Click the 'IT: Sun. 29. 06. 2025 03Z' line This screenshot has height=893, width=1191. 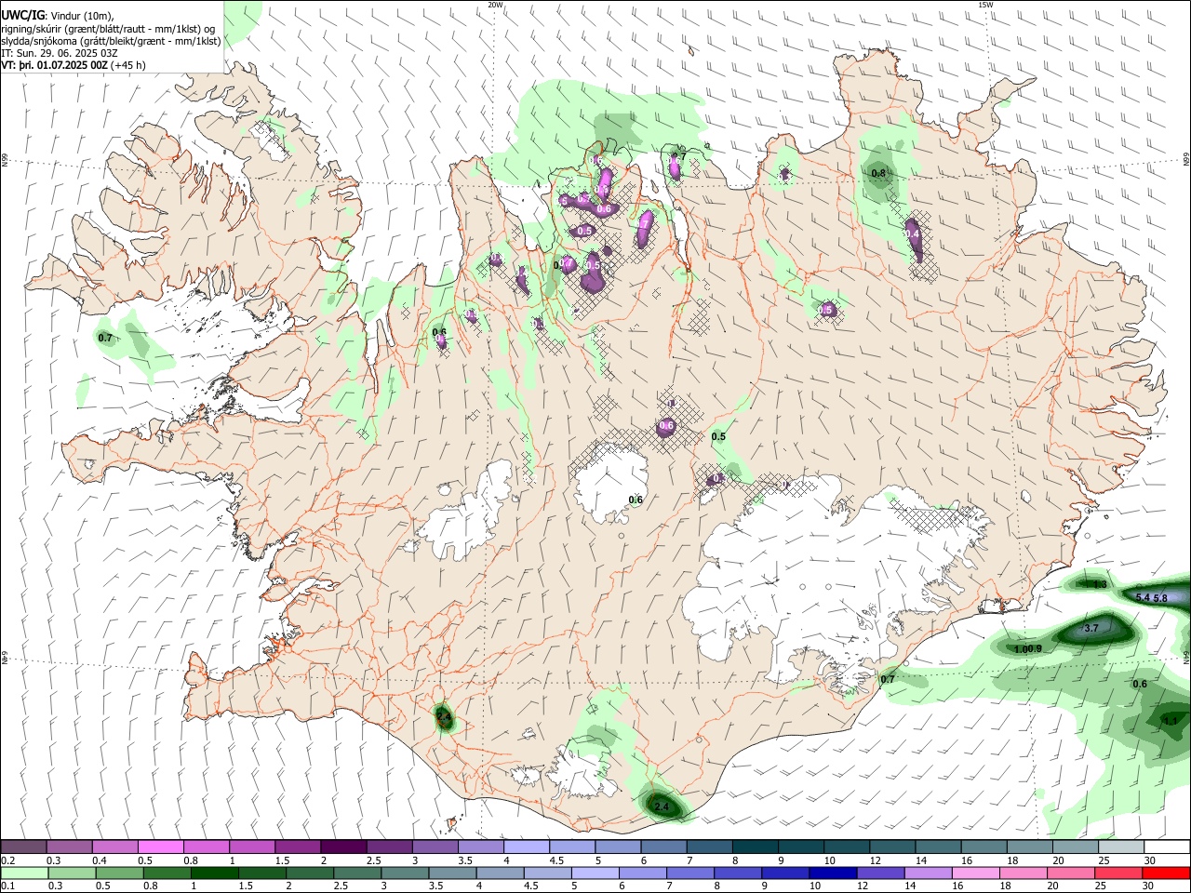60,53
